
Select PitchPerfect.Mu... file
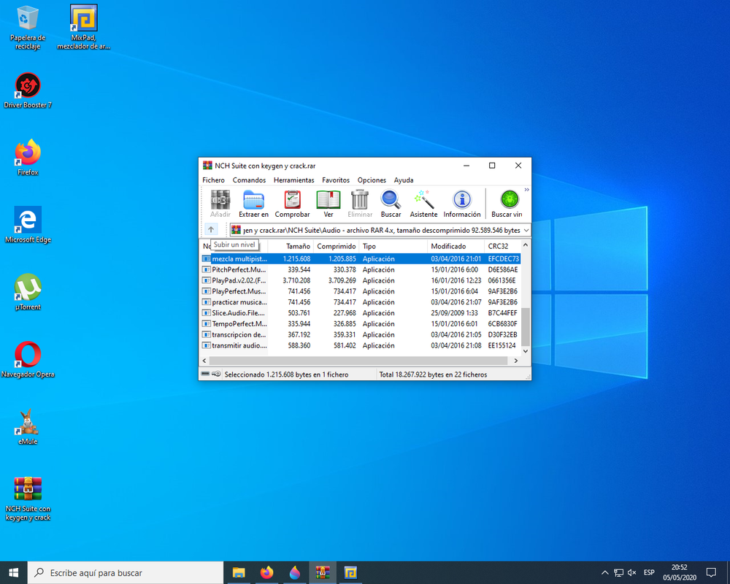click(x=361, y=269)
